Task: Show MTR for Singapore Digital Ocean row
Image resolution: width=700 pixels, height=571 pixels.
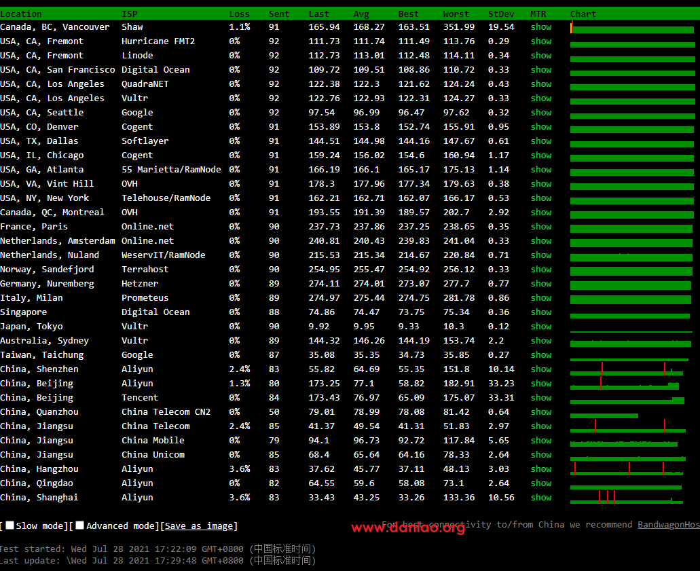Action: point(541,312)
